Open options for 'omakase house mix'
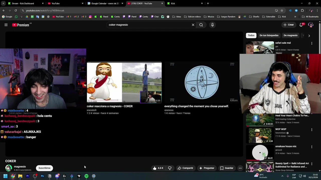321x180 pixels. click(x=312, y=147)
